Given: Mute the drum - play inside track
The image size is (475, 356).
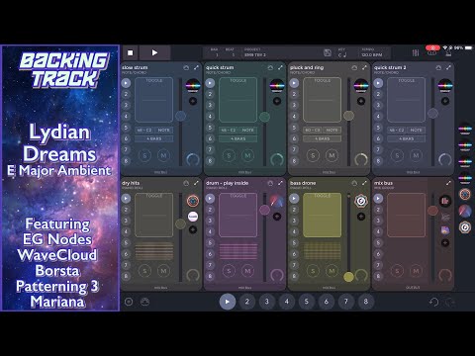Looking at the screenshot, I should coord(247,271).
